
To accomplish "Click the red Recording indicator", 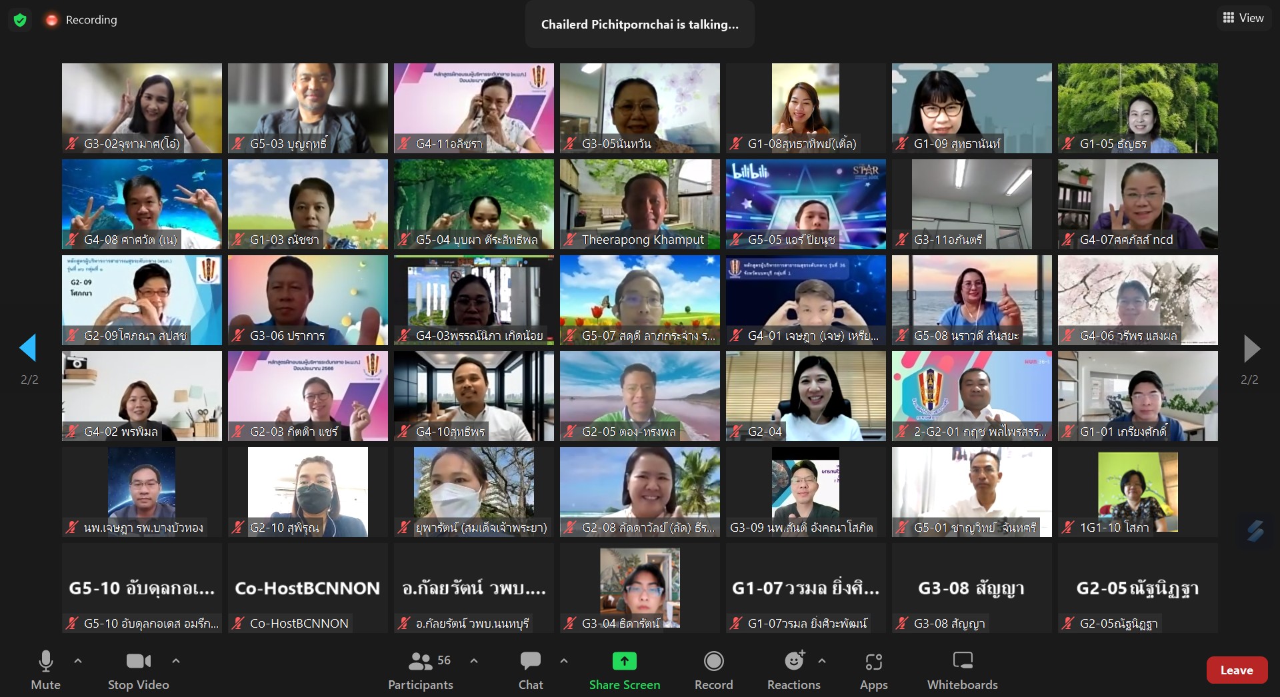I will [x=52, y=20].
